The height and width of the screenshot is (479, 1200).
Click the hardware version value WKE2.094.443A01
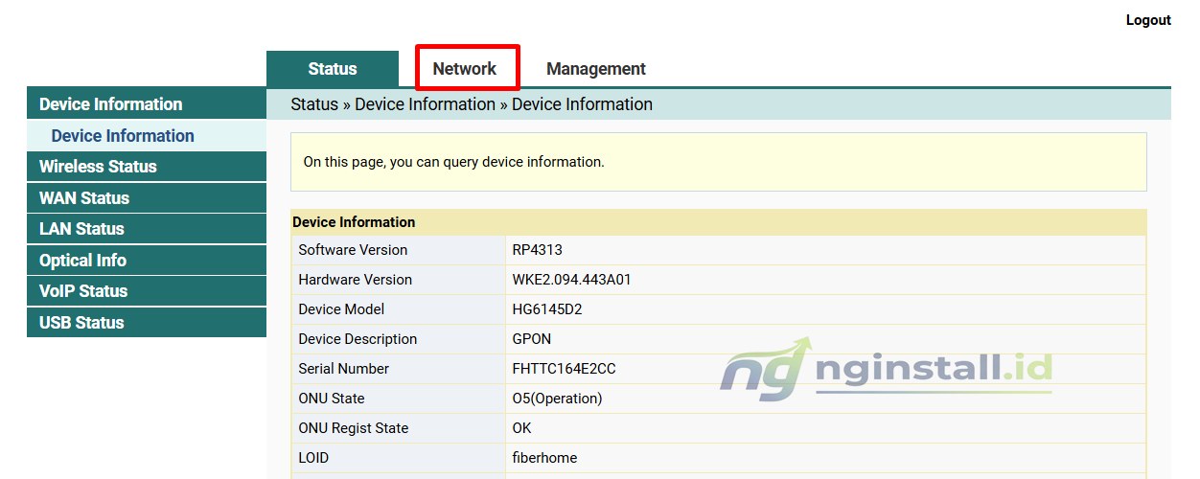pos(571,280)
